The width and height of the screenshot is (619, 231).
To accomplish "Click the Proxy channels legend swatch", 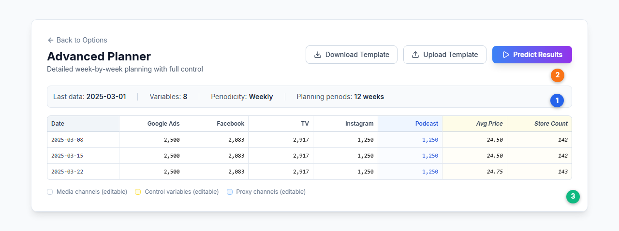I will (x=230, y=192).
